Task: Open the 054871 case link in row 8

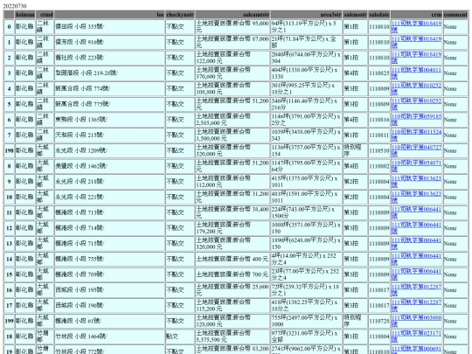Action: [416, 166]
